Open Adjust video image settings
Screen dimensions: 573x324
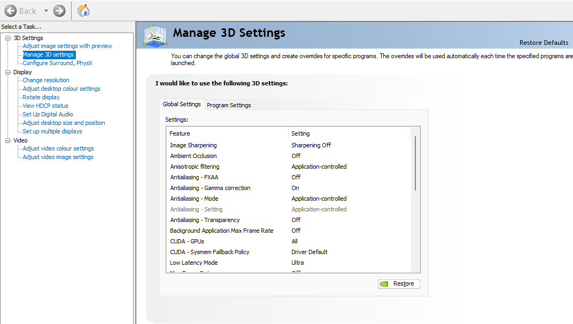[x=58, y=157]
